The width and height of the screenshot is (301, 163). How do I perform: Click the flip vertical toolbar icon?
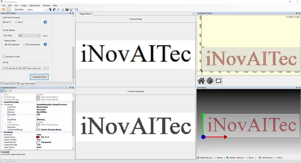[x=62, y=9]
